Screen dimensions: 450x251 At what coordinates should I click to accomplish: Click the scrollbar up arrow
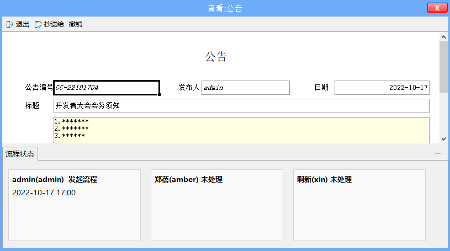click(443, 37)
